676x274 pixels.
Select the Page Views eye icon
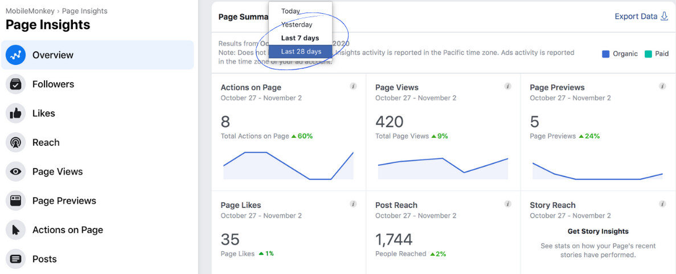(x=15, y=171)
